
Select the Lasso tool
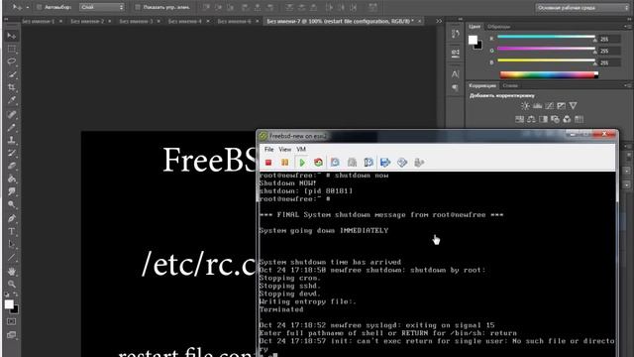11,61
